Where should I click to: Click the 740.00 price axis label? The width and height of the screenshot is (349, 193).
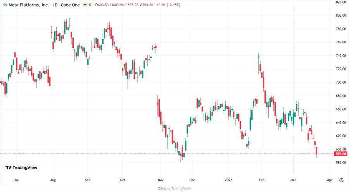pos(341,55)
